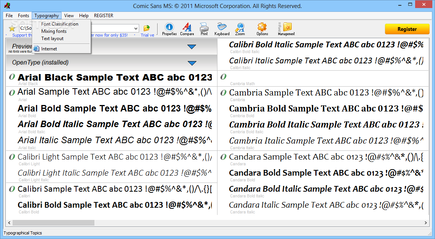Image resolution: width=435 pixels, height=239 pixels.
Task: Open the Keyboard map tool
Action: pyautogui.click(x=222, y=29)
